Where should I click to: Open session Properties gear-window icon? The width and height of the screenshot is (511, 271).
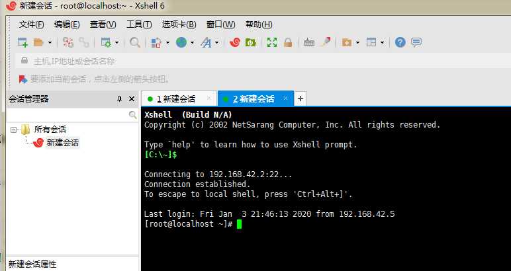(x=106, y=42)
